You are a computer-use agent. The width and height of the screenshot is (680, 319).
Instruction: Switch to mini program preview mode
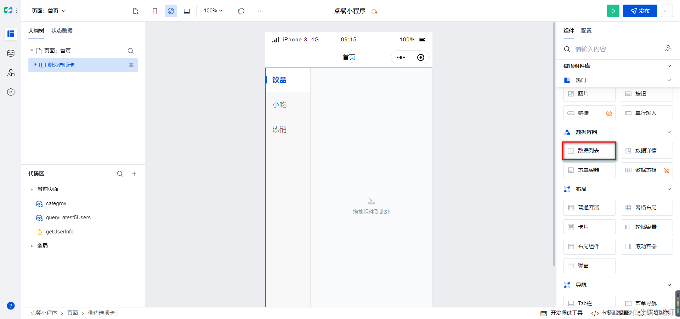[171, 11]
